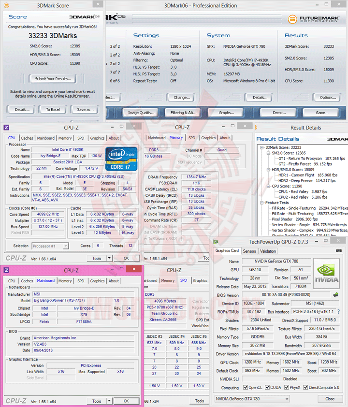Open the GPU selection dropdown in GPU-Z
This screenshot has width=348, height=407.
coord(252,399)
